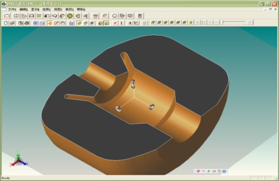Toggle the highlighted yellow solid view button
Viewport: 279px width, 181px height.
[79, 23]
